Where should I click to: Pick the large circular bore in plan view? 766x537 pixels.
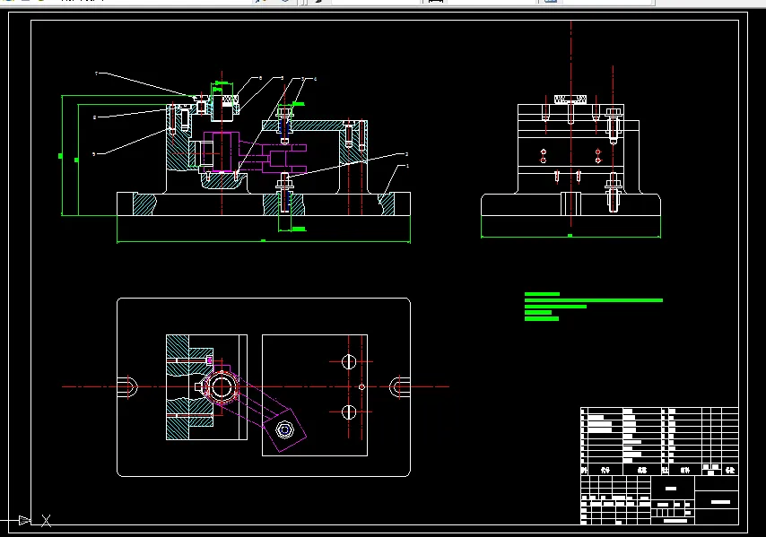point(222,386)
